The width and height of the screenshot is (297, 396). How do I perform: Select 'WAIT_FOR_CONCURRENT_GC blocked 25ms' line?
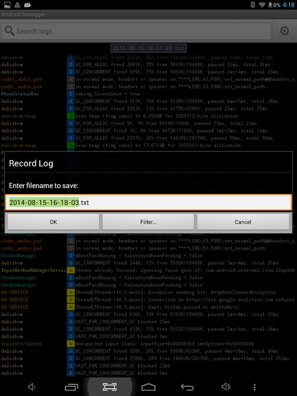click(x=123, y=322)
